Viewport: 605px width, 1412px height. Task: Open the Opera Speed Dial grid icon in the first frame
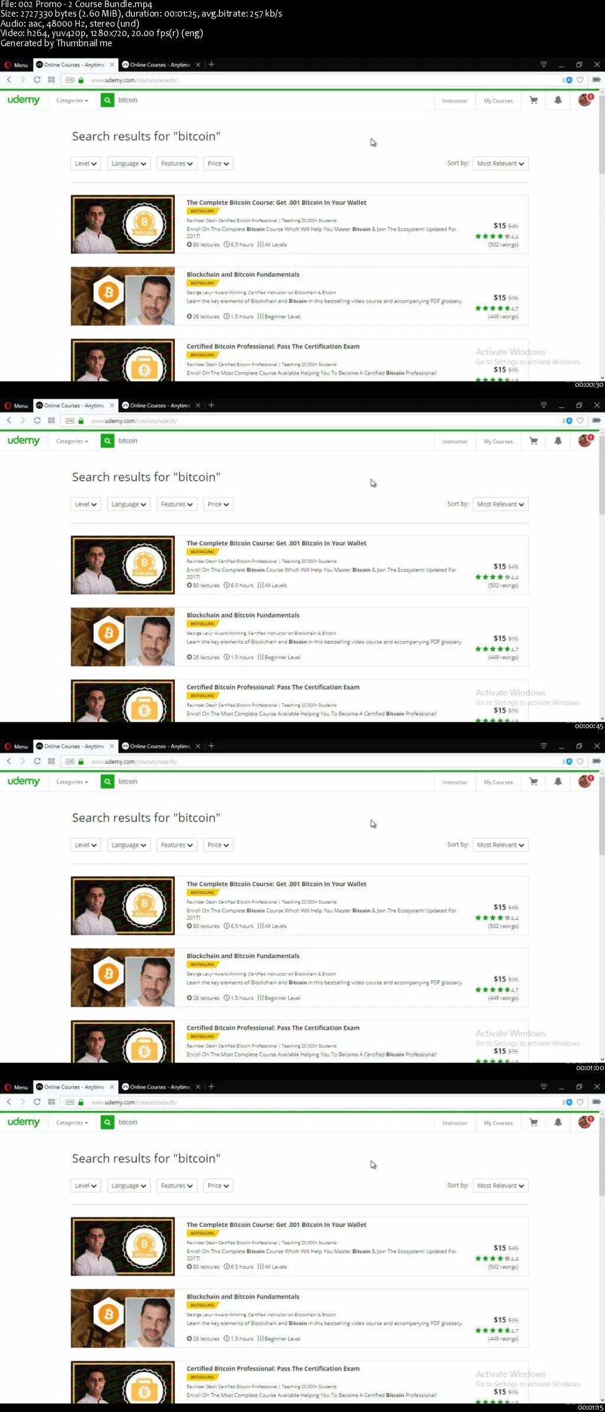(x=51, y=80)
